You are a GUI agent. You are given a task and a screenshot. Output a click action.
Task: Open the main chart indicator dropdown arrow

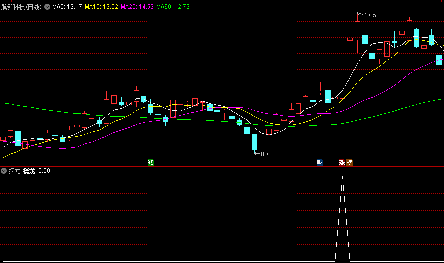pyautogui.click(x=47, y=7)
